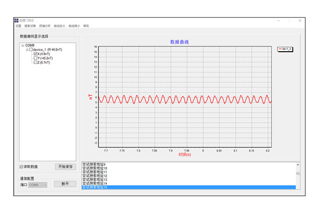This screenshot has width=319, height=213.
Task: Click the app icon in title bar
Action: point(16,20)
